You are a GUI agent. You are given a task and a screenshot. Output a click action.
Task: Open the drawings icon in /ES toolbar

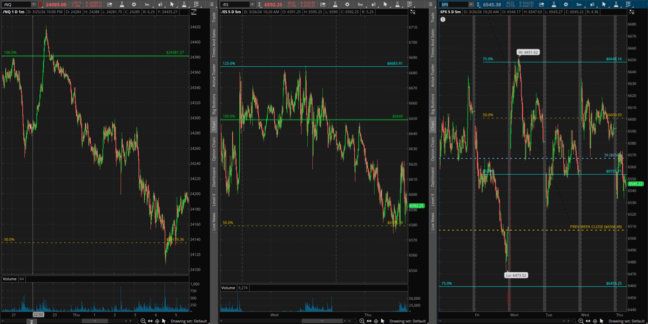(x=409, y=4)
